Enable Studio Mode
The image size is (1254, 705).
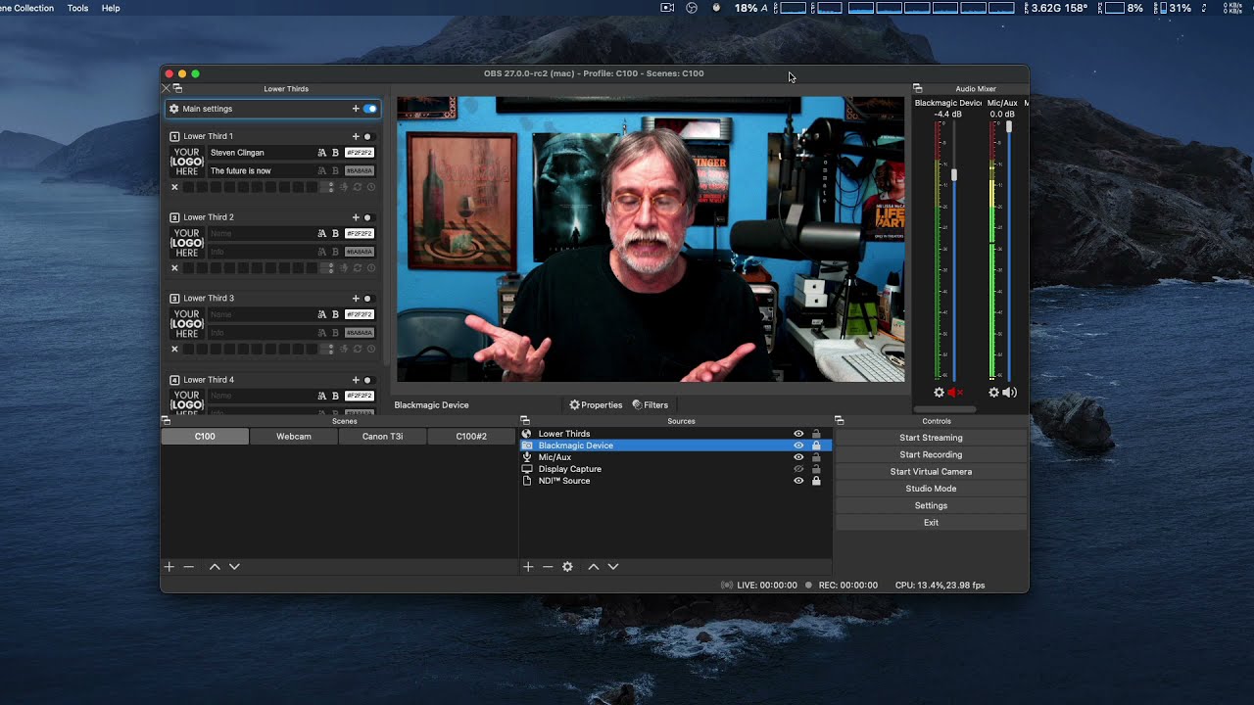pyautogui.click(x=931, y=489)
